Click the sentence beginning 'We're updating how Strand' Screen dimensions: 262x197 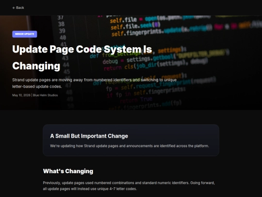tap(130, 146)
